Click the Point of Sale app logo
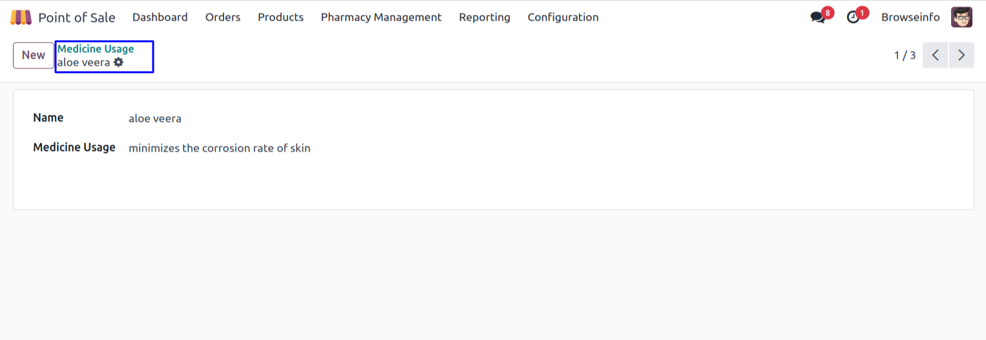Viewport: 986px width, 340px height. click(x=21, y=17)
